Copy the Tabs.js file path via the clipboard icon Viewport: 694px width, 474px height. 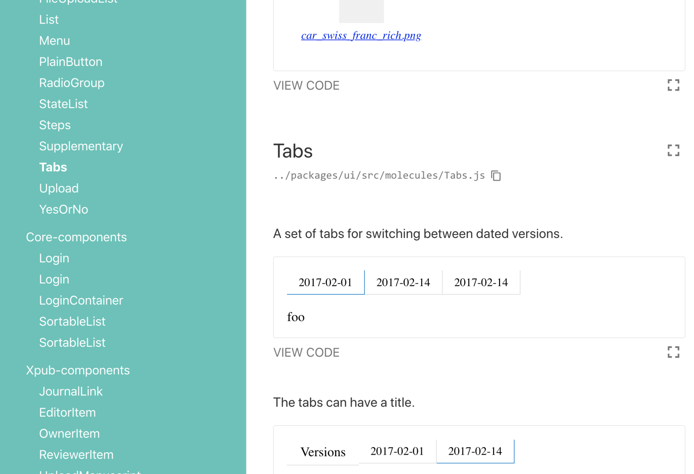tap(496, 176)
